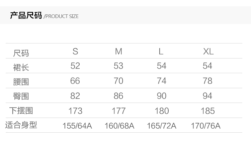251x141 pixels.
Task: Click waist value 70 for size M
Action: click(x=118, y=81)
